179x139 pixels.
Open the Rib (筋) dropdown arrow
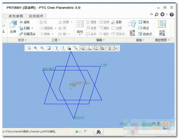click(x=69, y=34)
